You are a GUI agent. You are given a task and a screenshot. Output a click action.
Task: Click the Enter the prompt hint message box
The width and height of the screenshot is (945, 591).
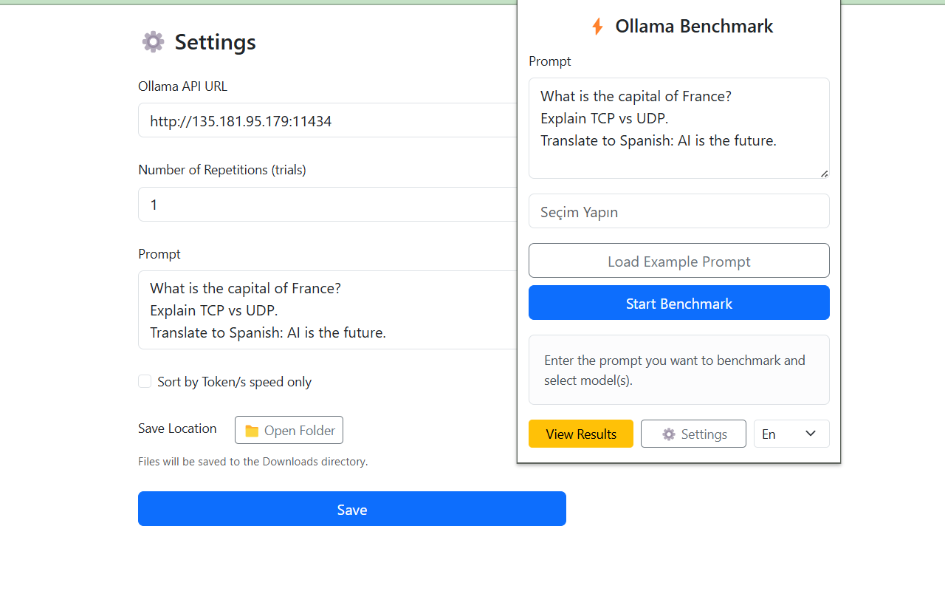pyautogui.click(x=679, y=370)
